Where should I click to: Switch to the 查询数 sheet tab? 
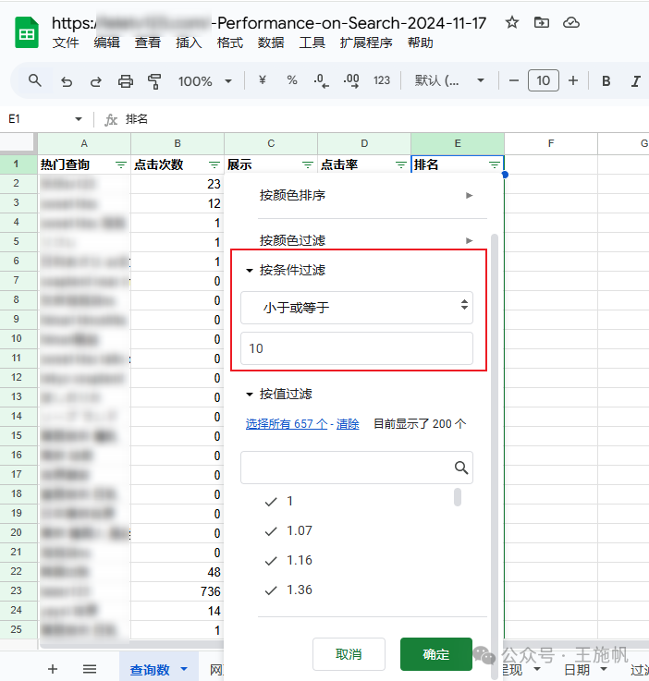click(150, 669)
